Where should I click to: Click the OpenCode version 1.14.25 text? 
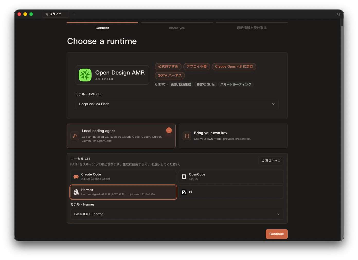pos(193,179)
